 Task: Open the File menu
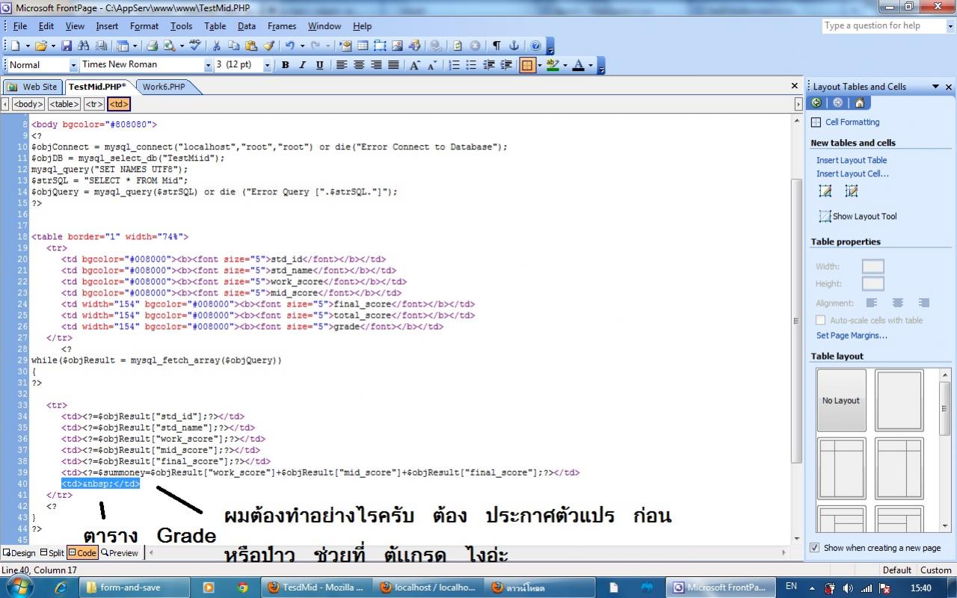pos(20,26)
